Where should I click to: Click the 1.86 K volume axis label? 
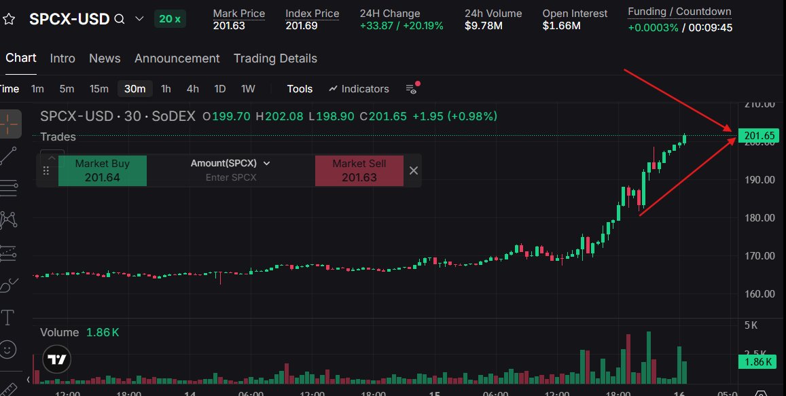(758, 361)
